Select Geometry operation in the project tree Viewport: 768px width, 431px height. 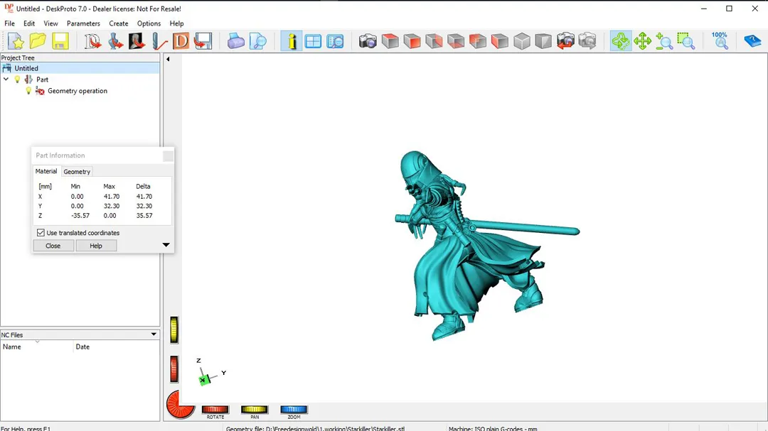click(78, 91)
